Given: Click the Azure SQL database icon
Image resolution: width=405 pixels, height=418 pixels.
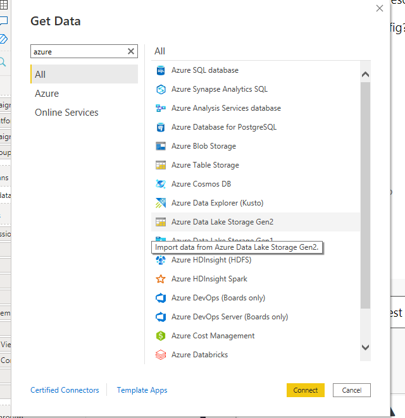Looking at the screenshot, I should pos(161,70).
